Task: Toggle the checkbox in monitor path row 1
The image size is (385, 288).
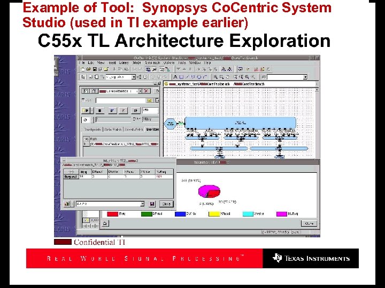Action: [x=92, y=145]
